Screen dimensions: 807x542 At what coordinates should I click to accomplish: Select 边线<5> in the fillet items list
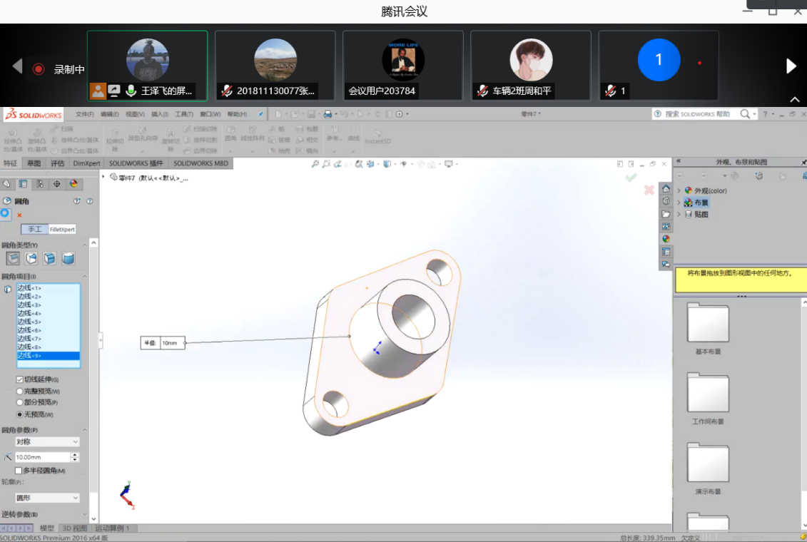point(30,322)
